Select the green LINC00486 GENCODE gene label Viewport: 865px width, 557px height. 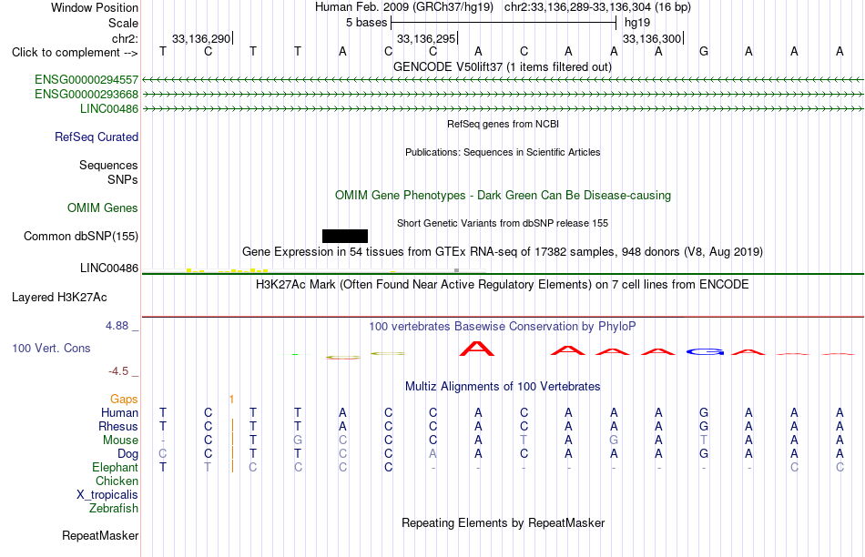tap(109, 108)
